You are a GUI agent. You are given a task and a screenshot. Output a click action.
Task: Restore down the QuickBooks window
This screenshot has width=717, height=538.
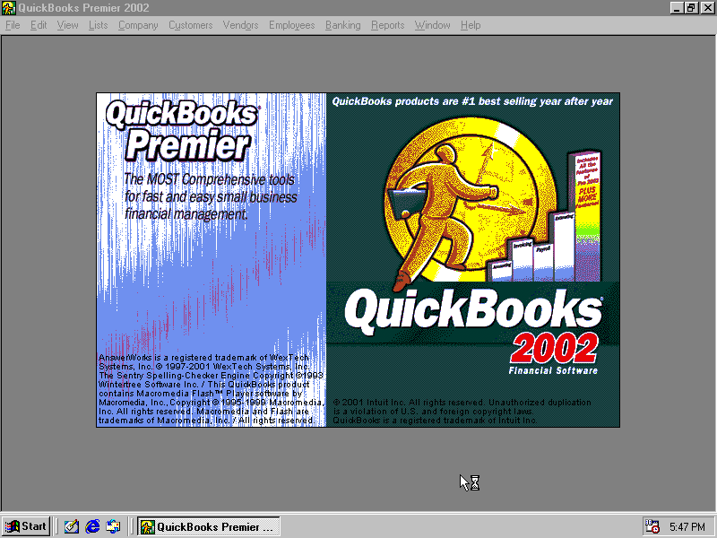click(x=691, y=8)
